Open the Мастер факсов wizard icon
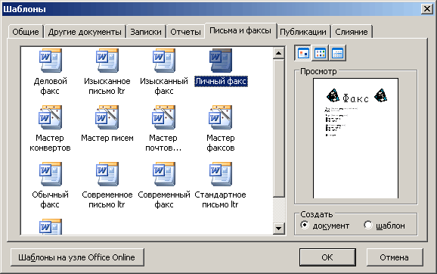The height and width of the screenshot is (274, 437). (221, 117)
